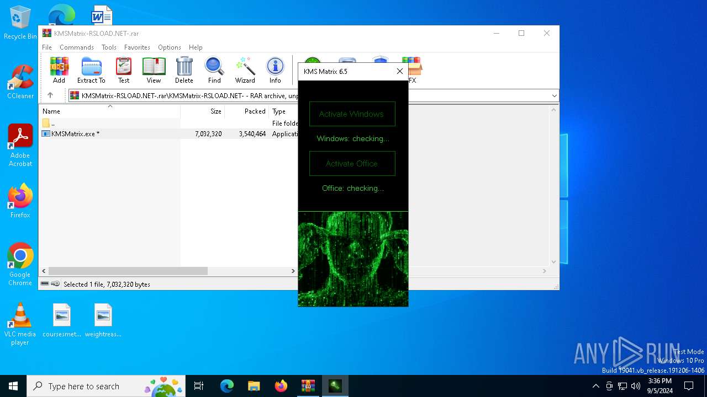Click the horizontal scrollbar in file list
707x397 pixels.
128,271
